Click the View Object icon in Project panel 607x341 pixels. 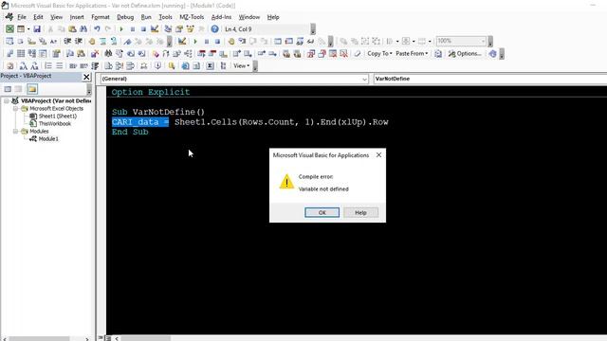point(18,89)
